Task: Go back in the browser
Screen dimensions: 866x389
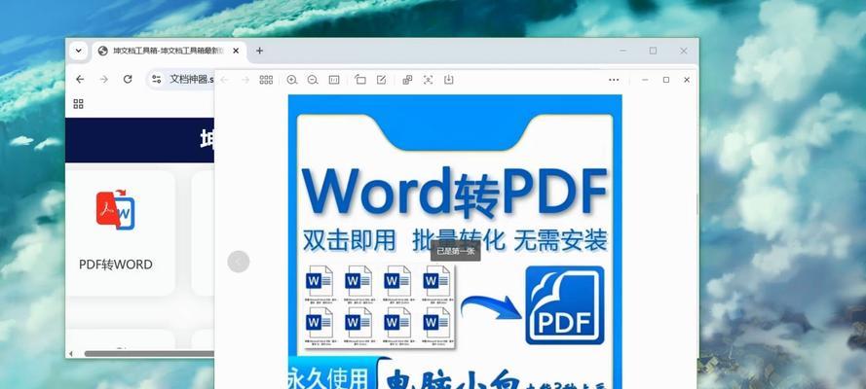Action: tap(80, 80)
